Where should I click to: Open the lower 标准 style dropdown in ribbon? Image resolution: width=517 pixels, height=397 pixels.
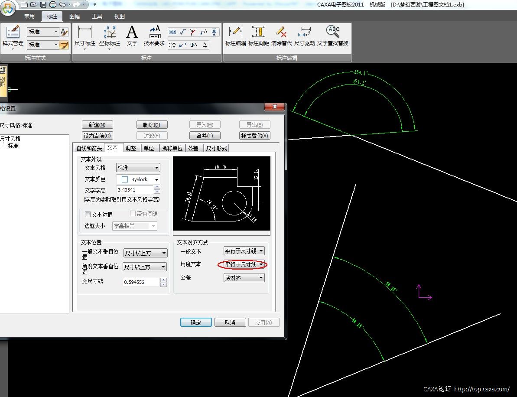[x=43, y=45]
